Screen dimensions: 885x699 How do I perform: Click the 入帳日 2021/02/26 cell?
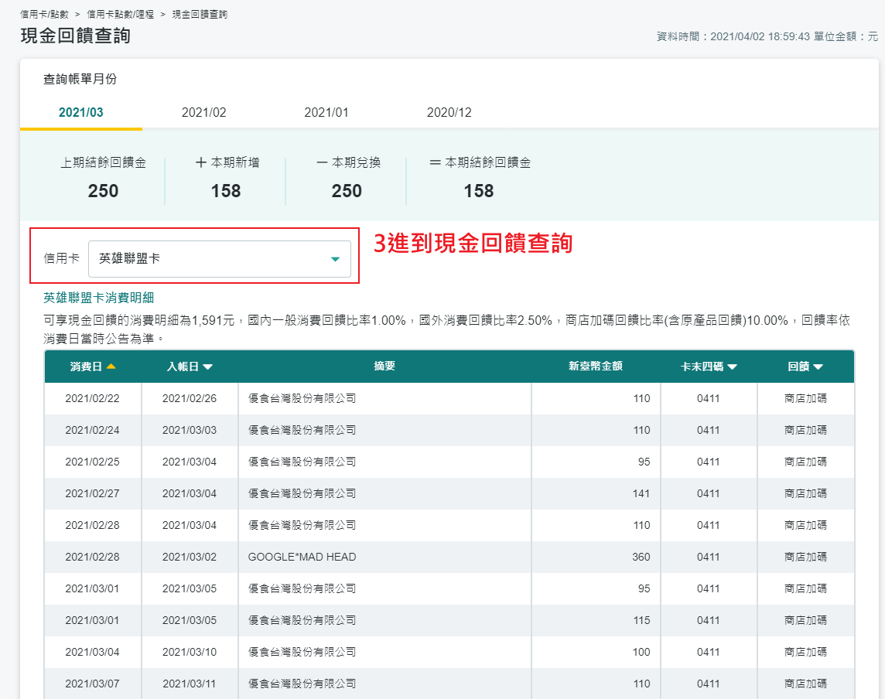point(190,398)
